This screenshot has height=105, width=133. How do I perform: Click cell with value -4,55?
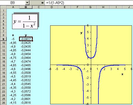pyautogui.click(x=13, y=73)
